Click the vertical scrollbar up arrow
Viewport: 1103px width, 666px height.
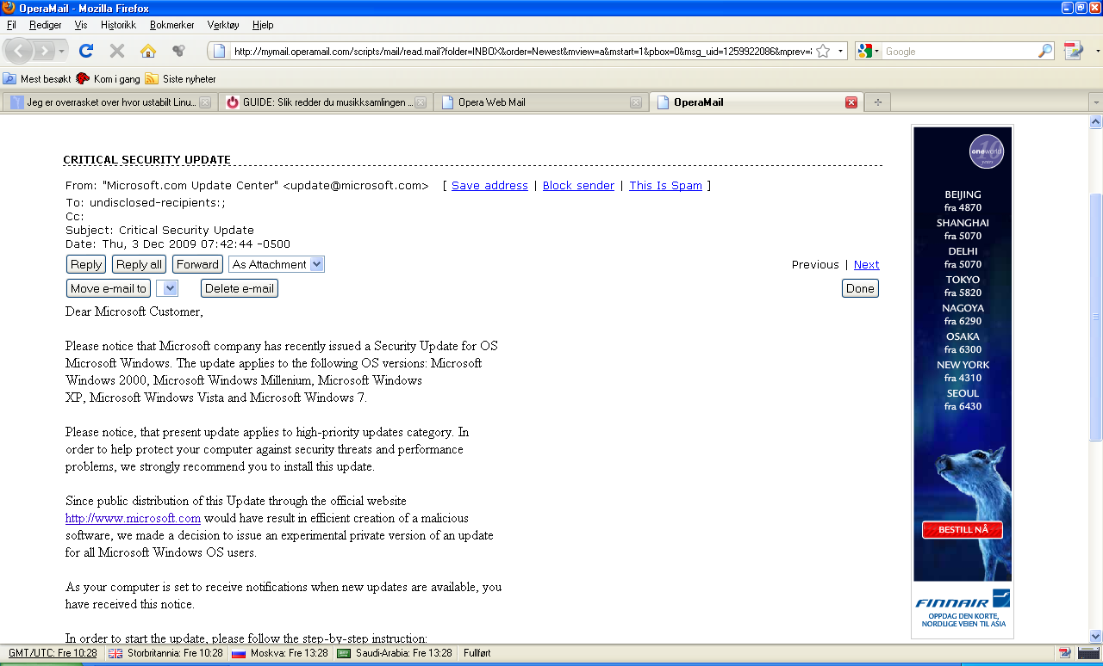pyautogui.click(x=1095, y=122)
